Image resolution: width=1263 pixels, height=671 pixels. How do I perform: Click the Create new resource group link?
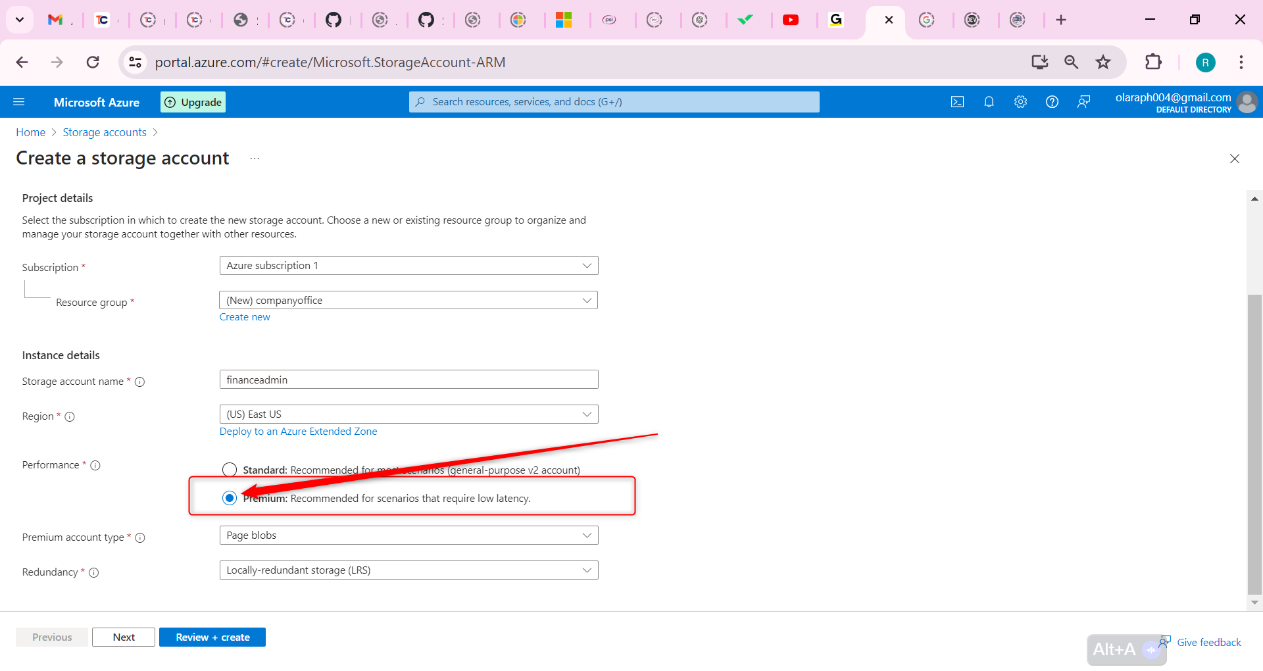tap(245, 317)
